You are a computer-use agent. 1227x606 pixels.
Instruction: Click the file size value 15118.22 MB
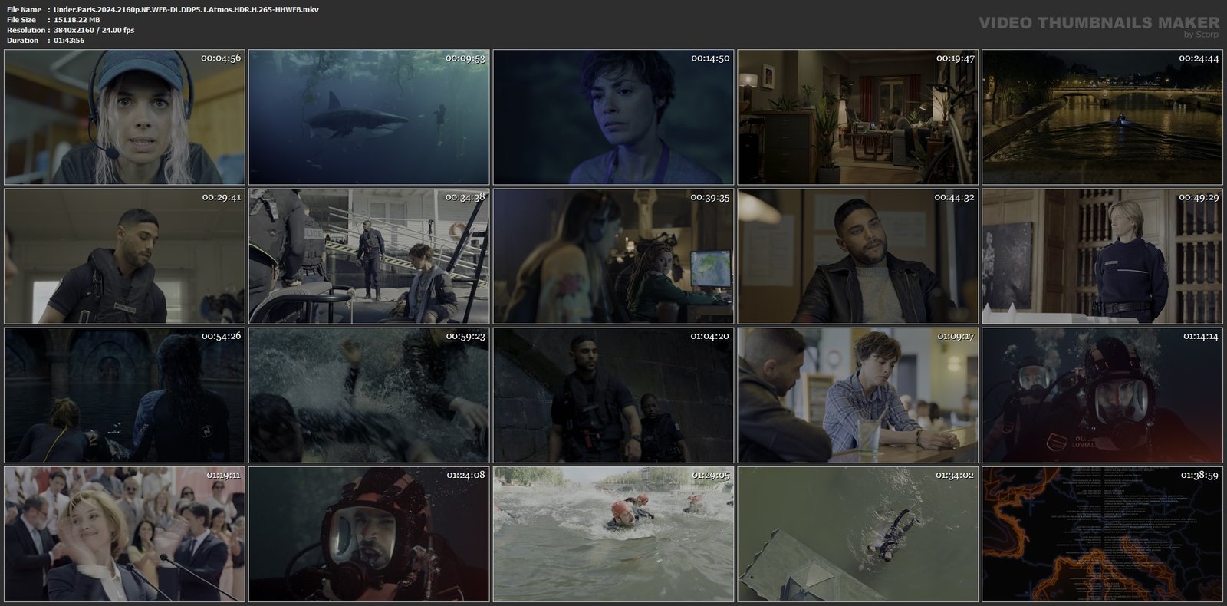click(77, 20)
